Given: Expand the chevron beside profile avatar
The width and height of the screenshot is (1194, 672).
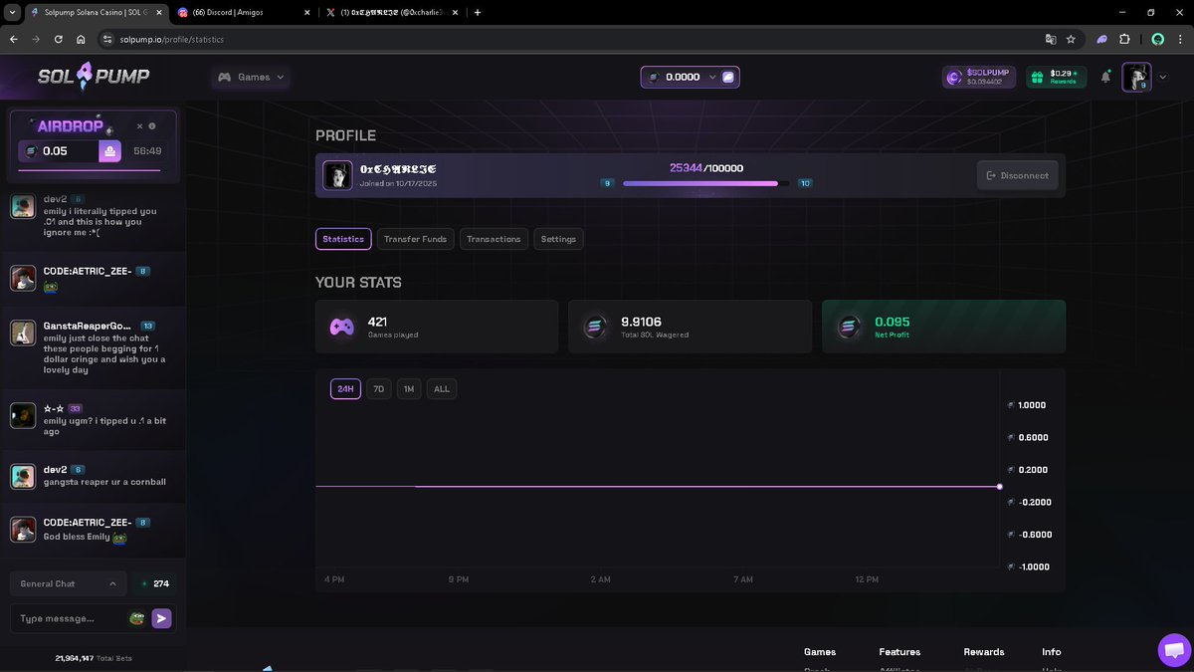Looking at the screenshot, I should (1163, 77).
